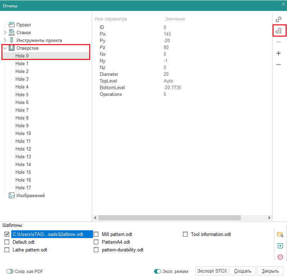
Task: Click the three-dots icon in right toolbar
Action: coord(279,42)
